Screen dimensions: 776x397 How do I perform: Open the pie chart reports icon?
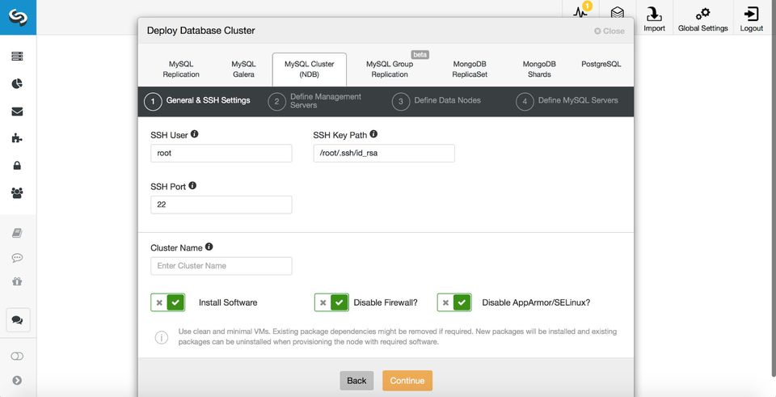(17, 83)
